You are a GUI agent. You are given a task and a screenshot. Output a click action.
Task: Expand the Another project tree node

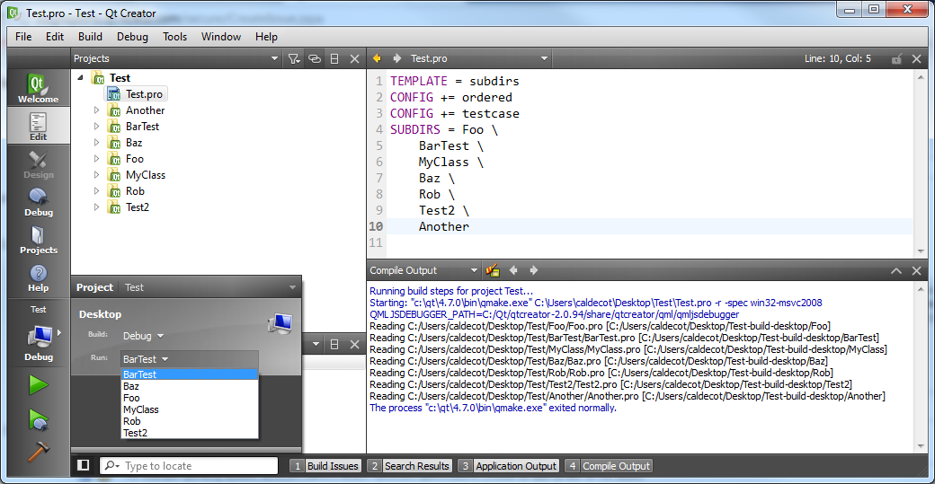[x=97, y=110]
